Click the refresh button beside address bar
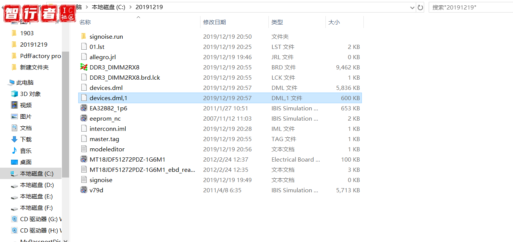Viewport: 513px width, 242px height. [420, 7]
